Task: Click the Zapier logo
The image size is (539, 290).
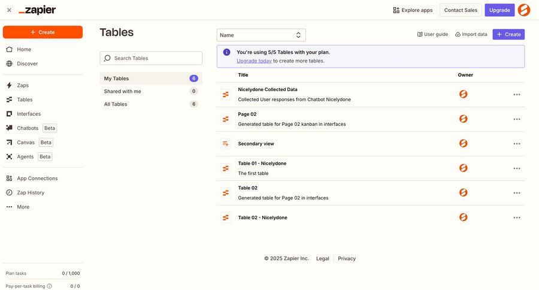Action: pos(37,10)
